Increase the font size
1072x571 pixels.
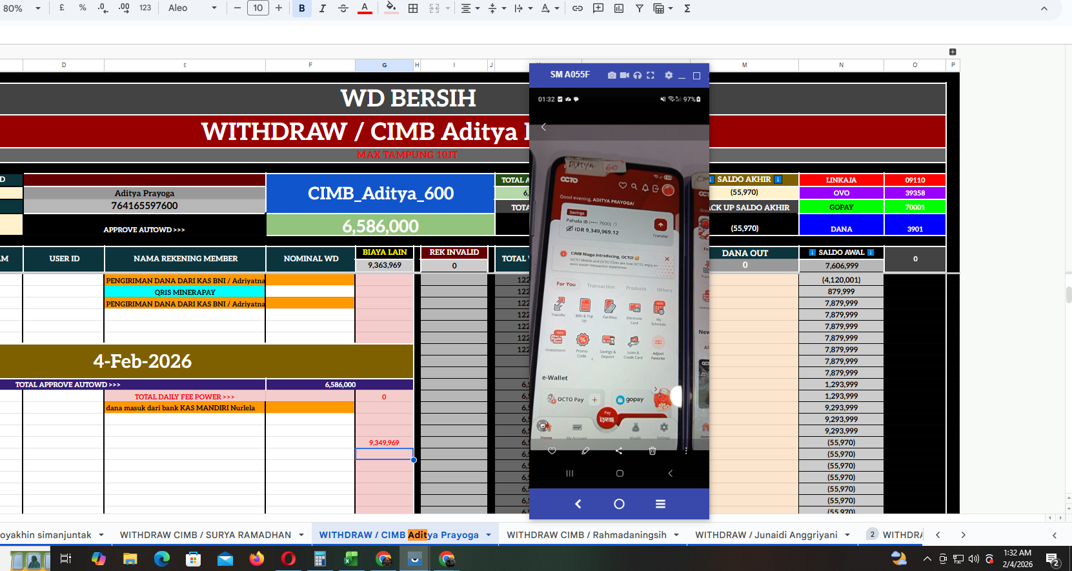(x=279, y=8)
